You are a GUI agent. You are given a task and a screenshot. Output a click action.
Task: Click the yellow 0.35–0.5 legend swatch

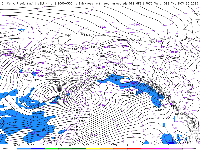pyautogui.click(x=93, y=149)
